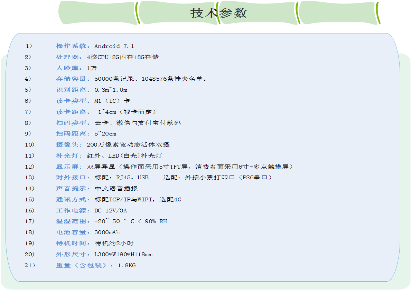The width and height of the screenshot is (411, 290).
Task: Click the 处理器 specification label
Action: click(x=67, y=57)
